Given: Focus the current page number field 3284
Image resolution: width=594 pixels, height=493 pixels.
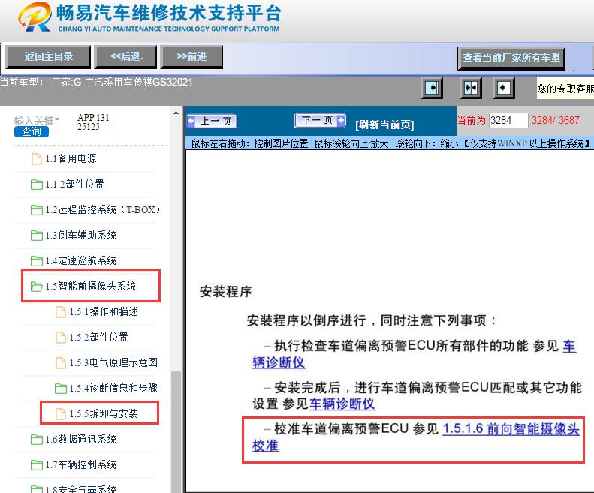Looking at the screenshot, I should coord(508,120).
